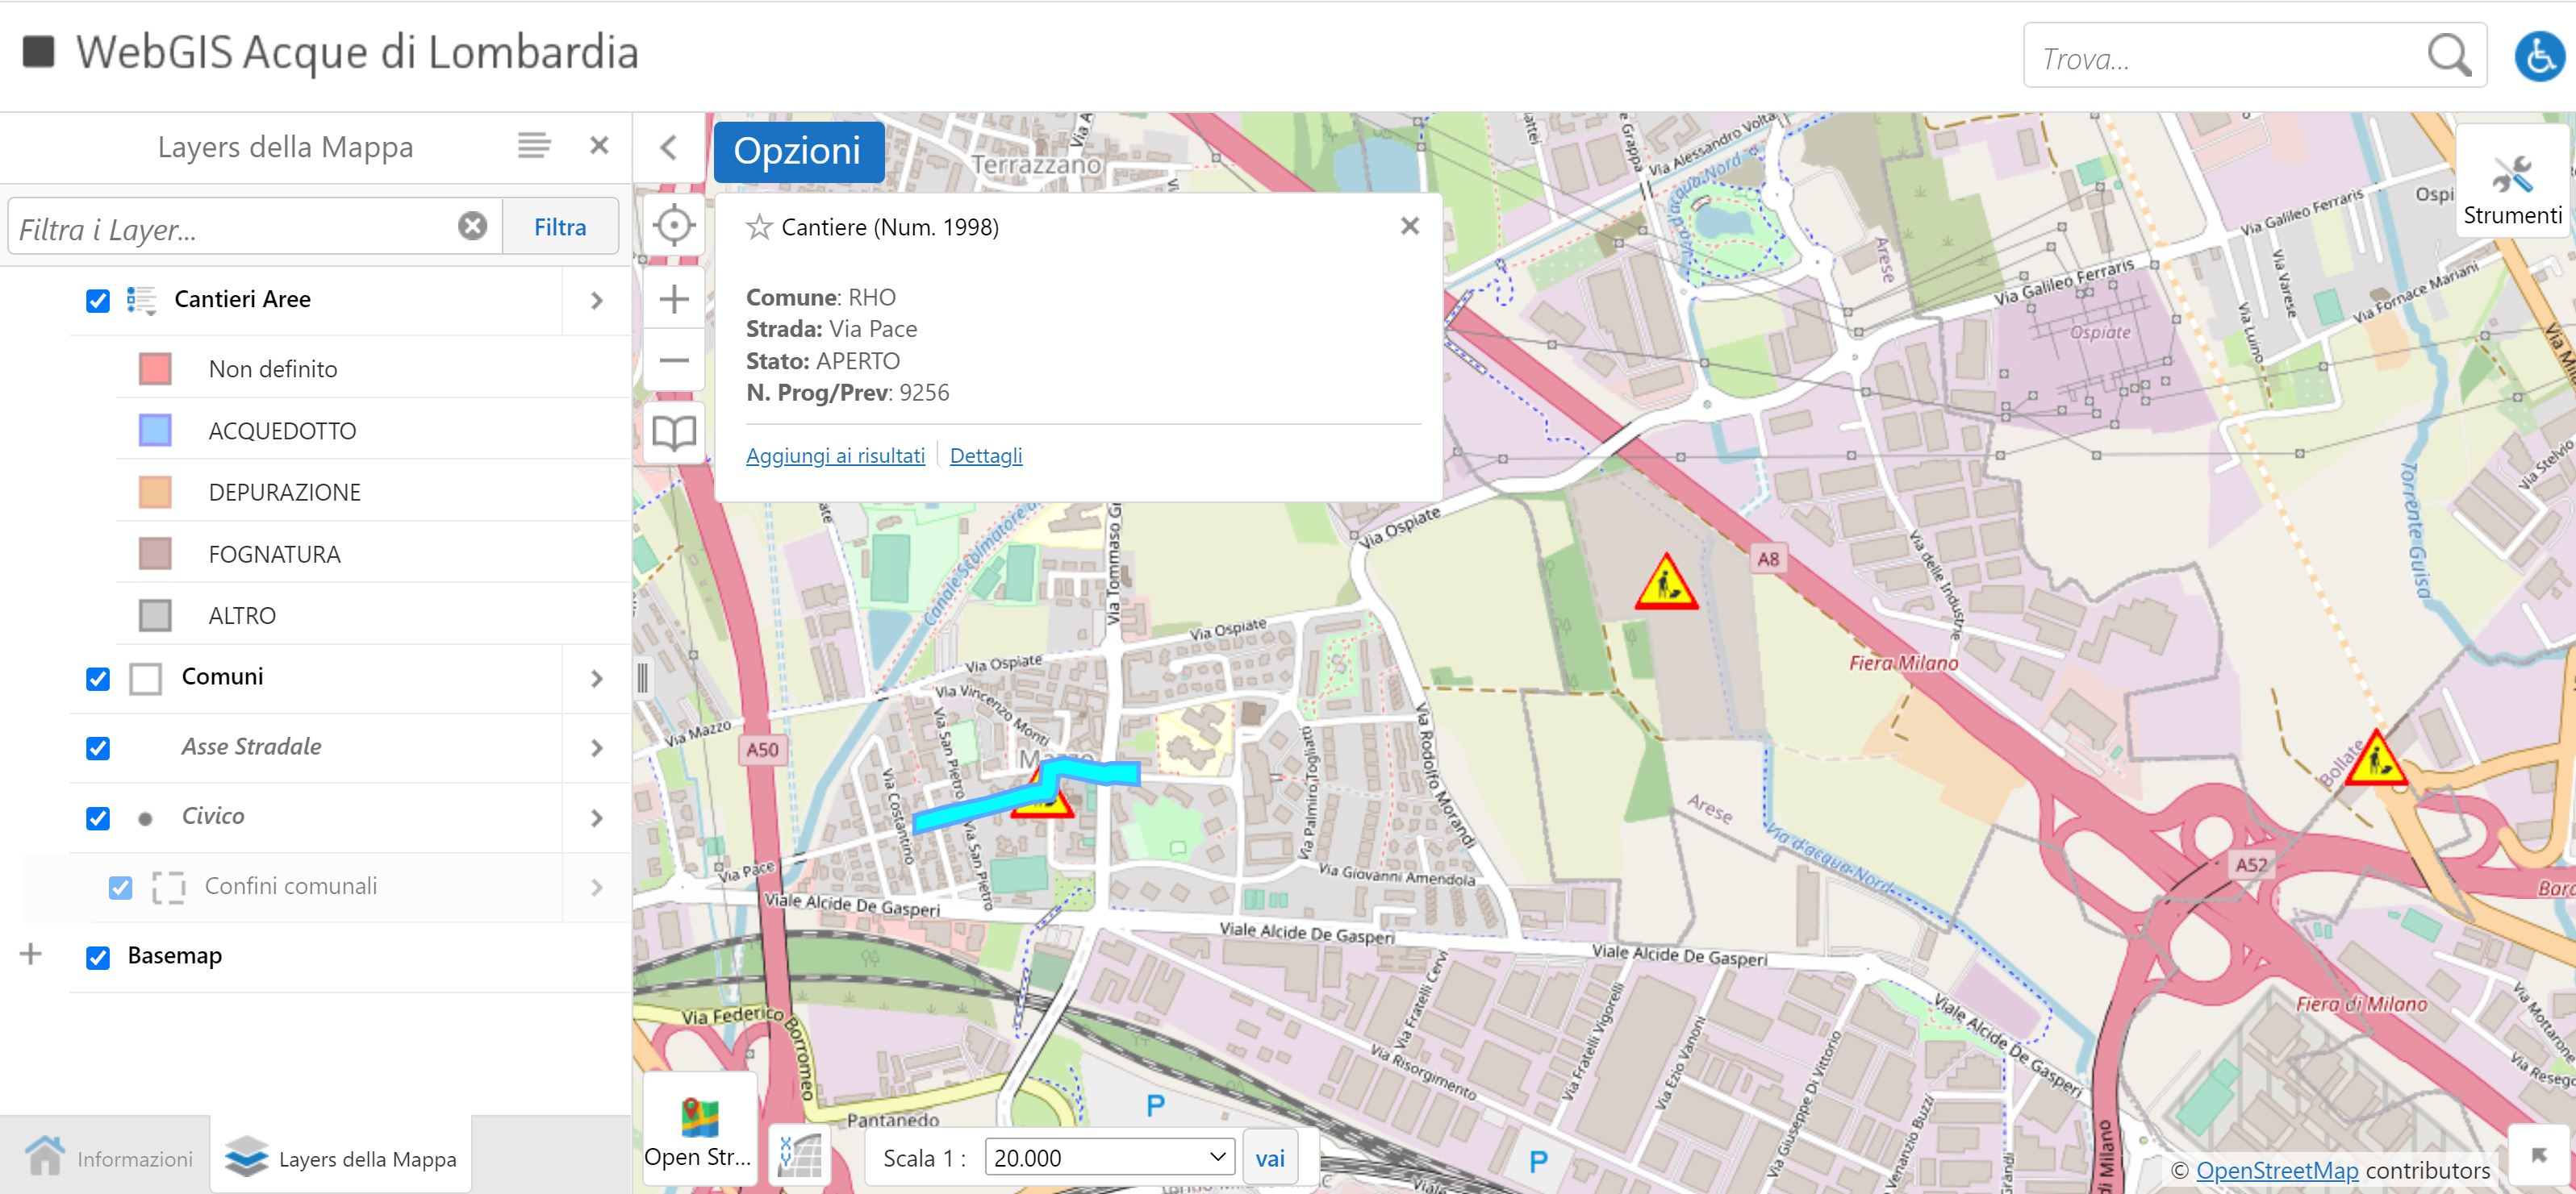Open the bookmarks book icon
Viewport: 2576px width, 1194px height.
[674, 433]
